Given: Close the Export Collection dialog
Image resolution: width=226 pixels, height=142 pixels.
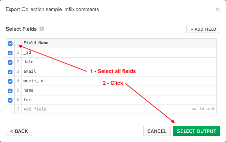Looking at the screenshot, I should click(217, 9).
